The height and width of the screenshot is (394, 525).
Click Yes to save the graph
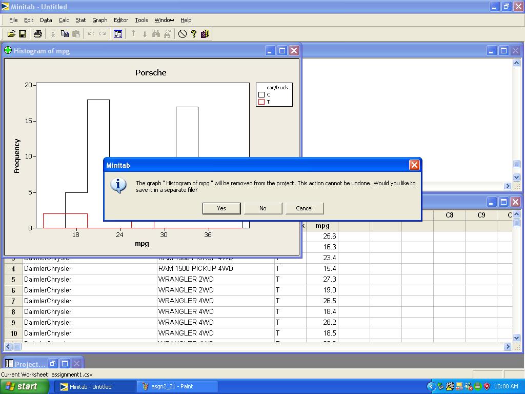click(x=221, y=208)
